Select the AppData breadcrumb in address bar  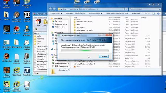tap(73, 9)
